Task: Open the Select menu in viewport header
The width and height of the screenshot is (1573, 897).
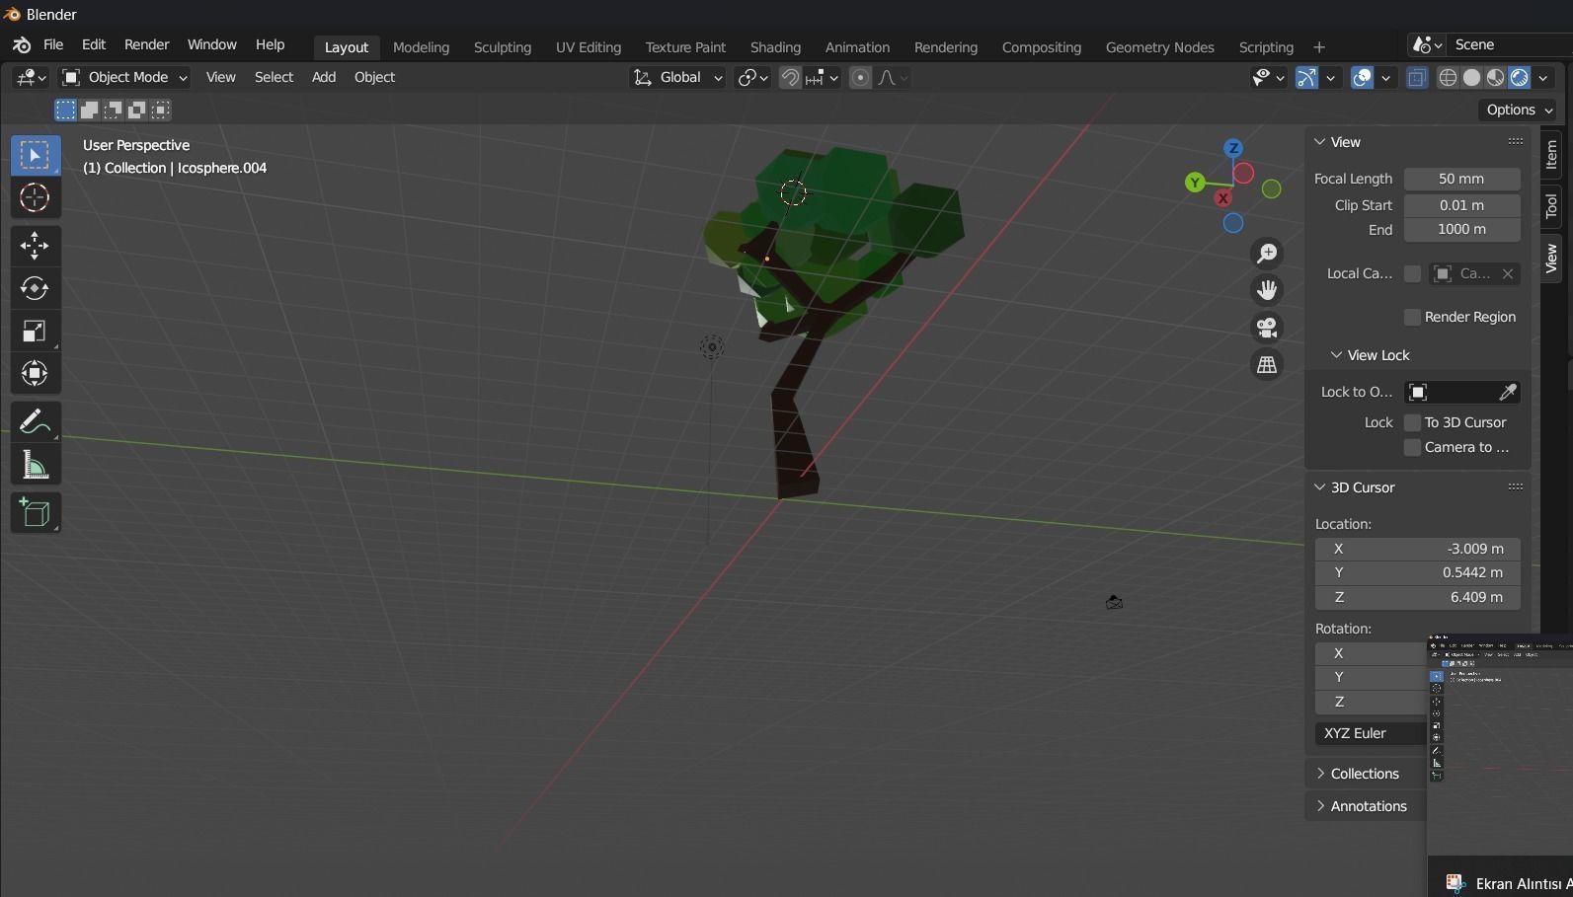Action: pyautogui.click(x=274, y=77)
